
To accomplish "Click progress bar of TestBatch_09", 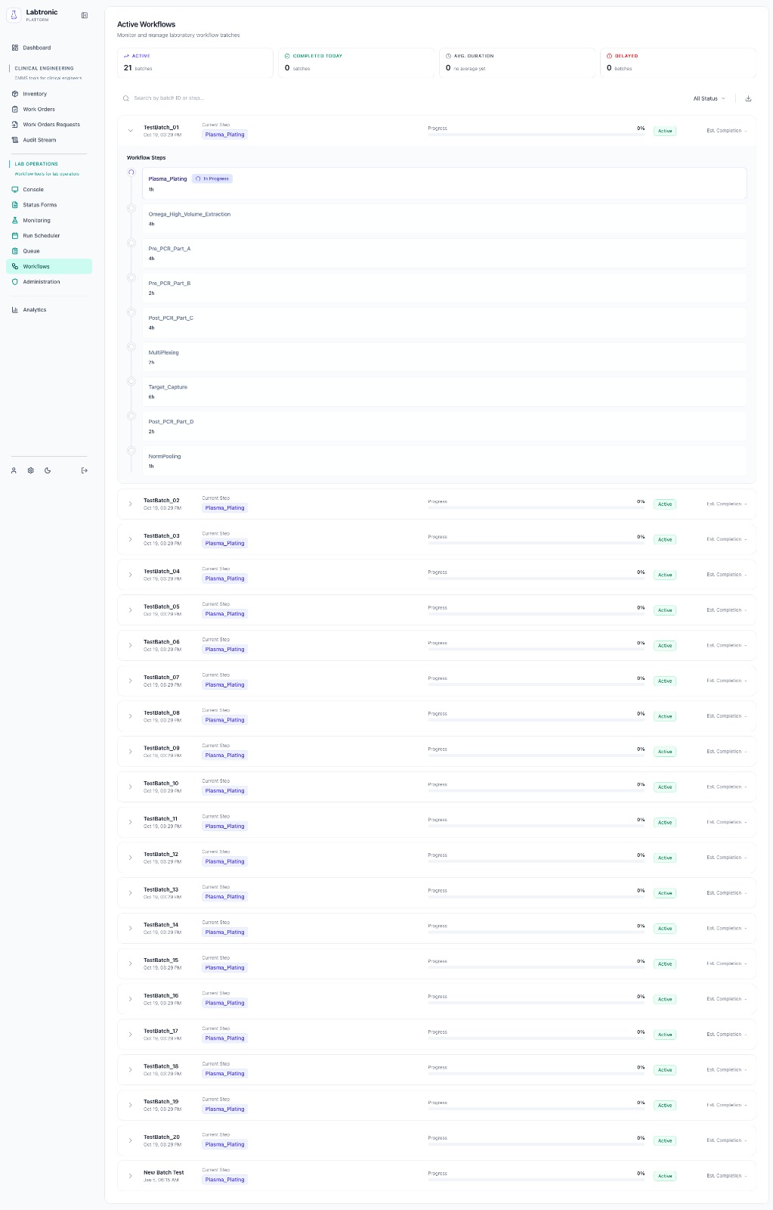I will [536, 755].
